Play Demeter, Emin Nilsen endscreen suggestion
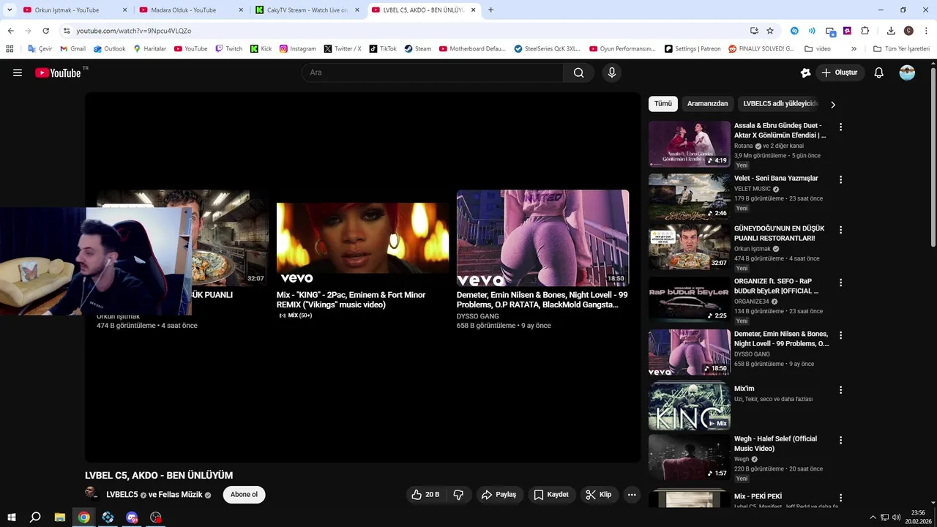Screen dimensions: 937x527 [542, 238]
